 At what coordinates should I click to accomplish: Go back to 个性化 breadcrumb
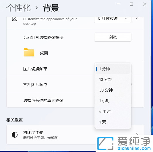tap(18, 8)
